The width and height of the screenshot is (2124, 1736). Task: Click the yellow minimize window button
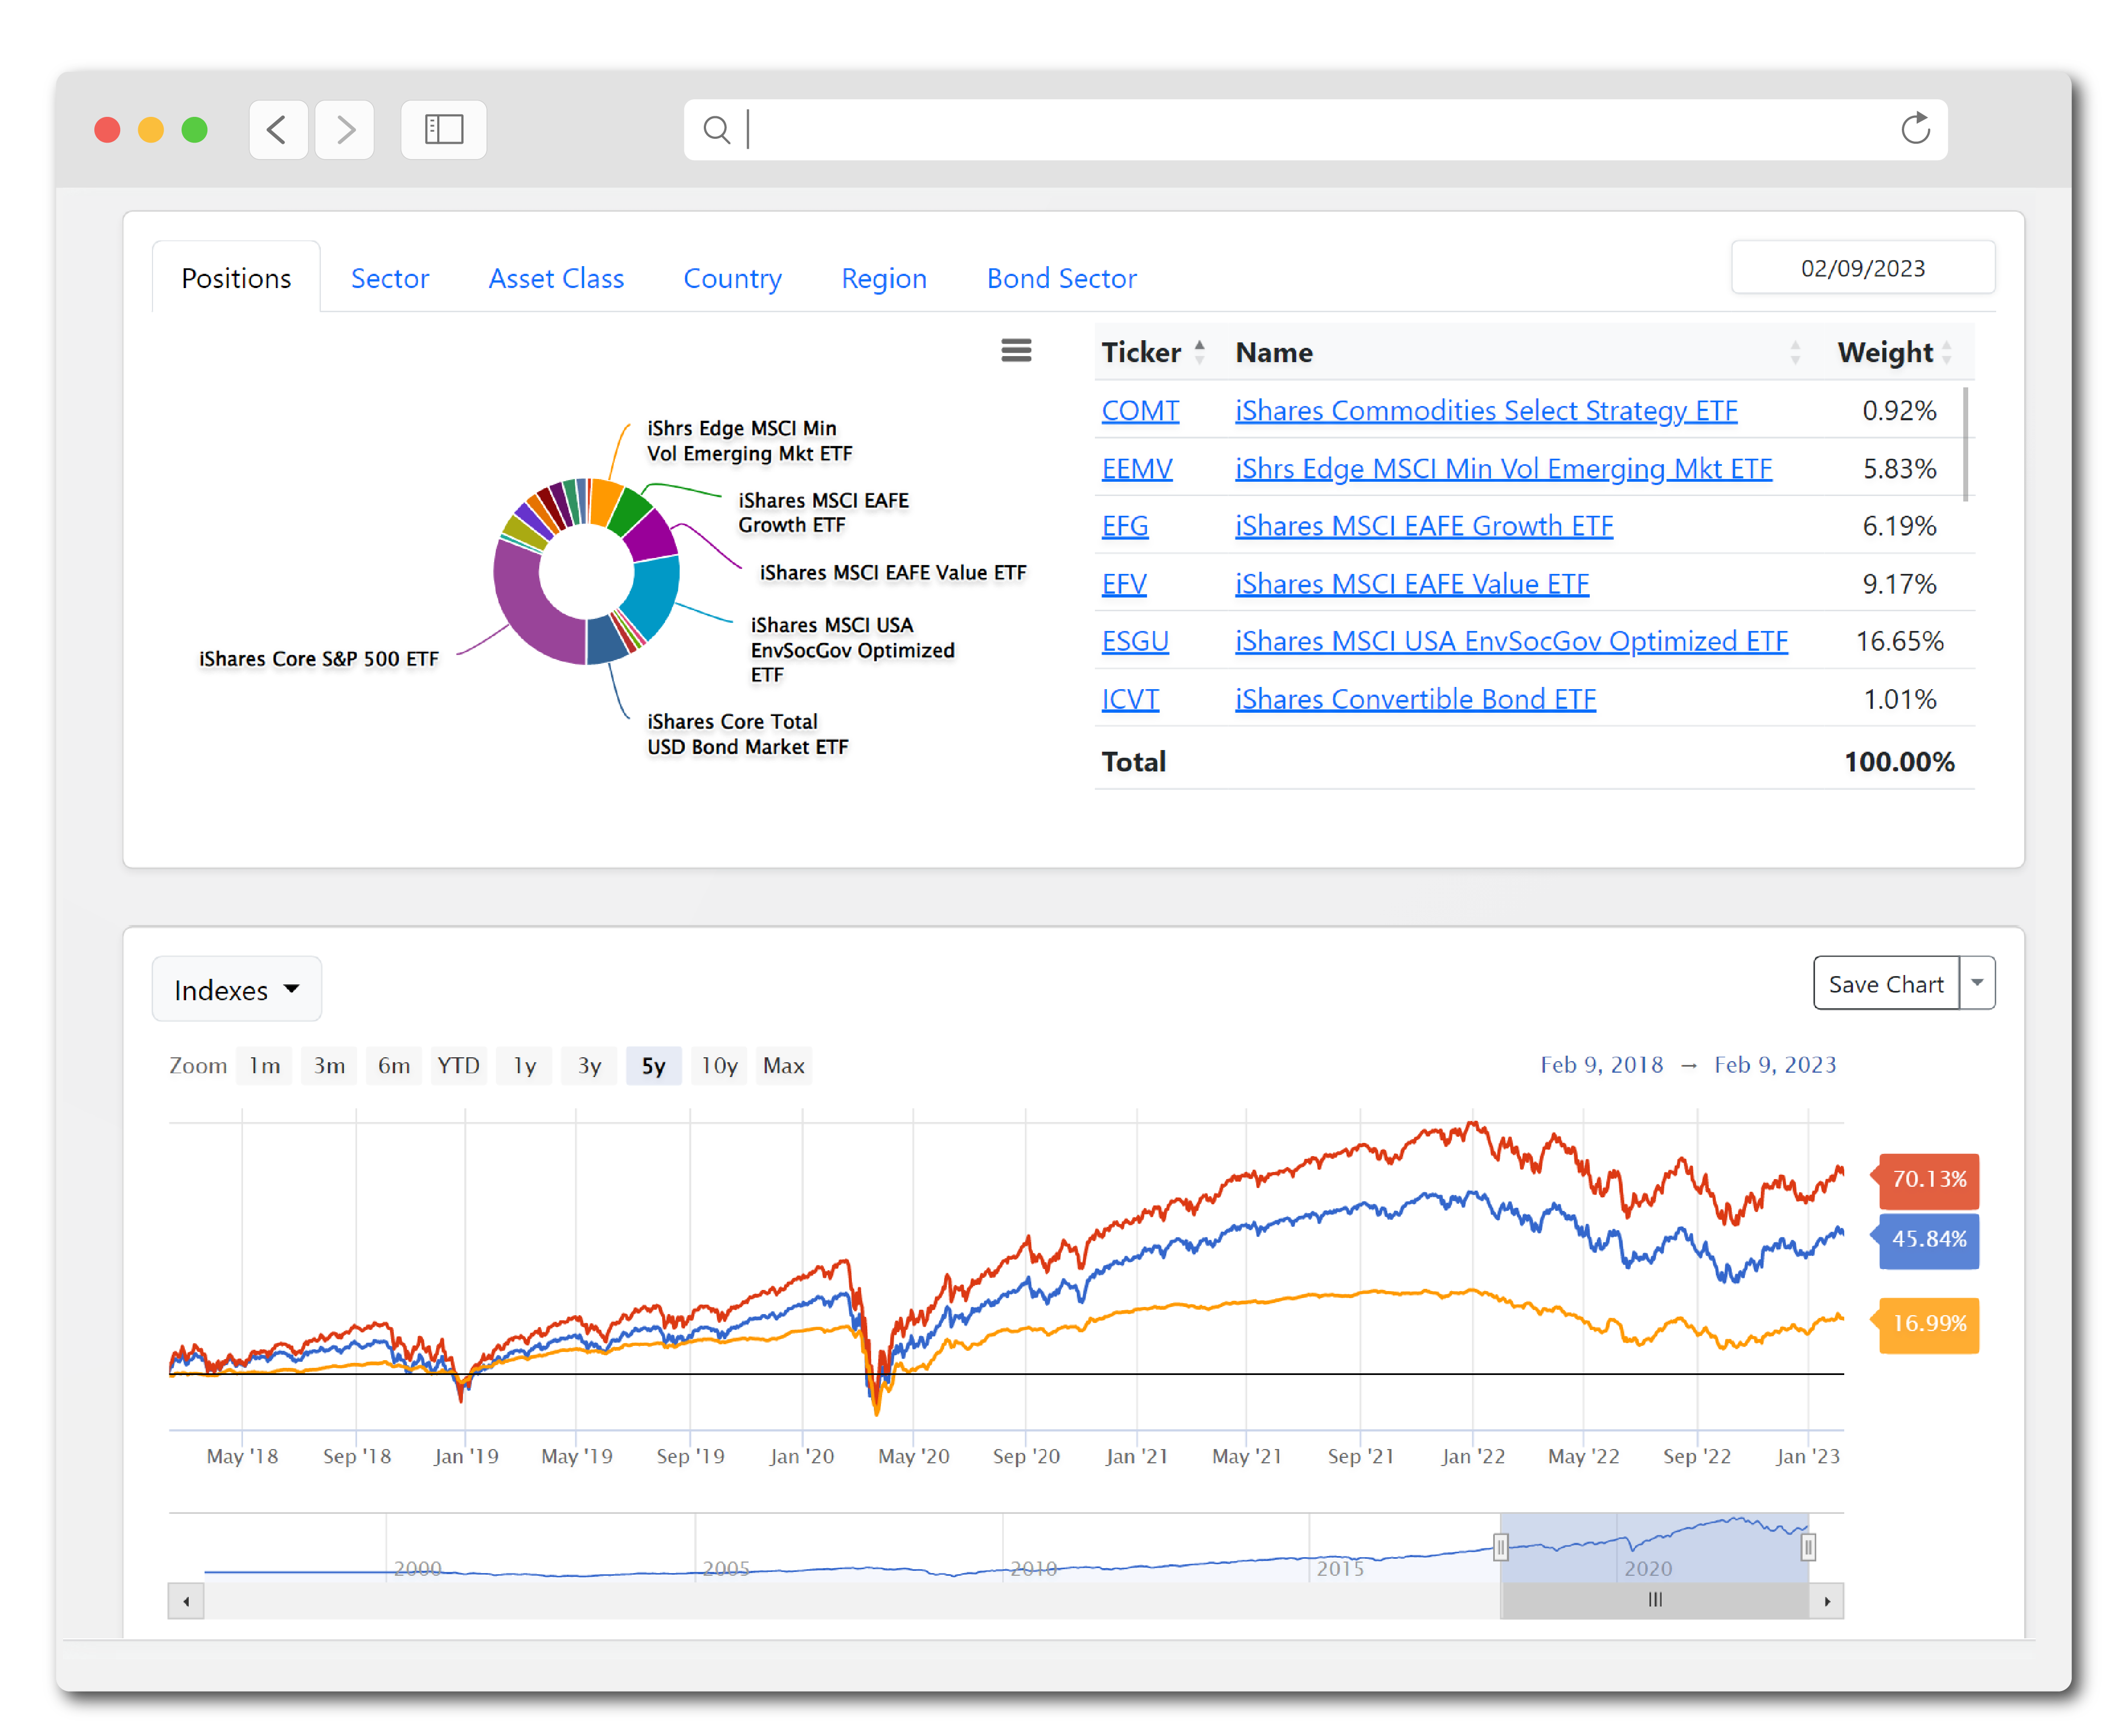[151, 130]
